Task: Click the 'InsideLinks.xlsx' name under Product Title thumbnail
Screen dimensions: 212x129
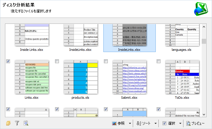Action: (x=80, y=50)
